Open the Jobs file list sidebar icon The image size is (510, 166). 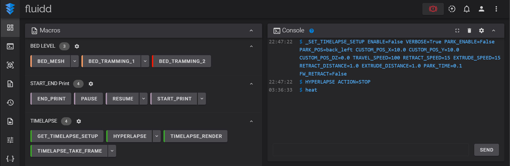click(10, 84)
